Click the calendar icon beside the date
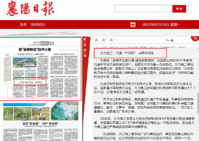The image size is (199, 141). 133,25
